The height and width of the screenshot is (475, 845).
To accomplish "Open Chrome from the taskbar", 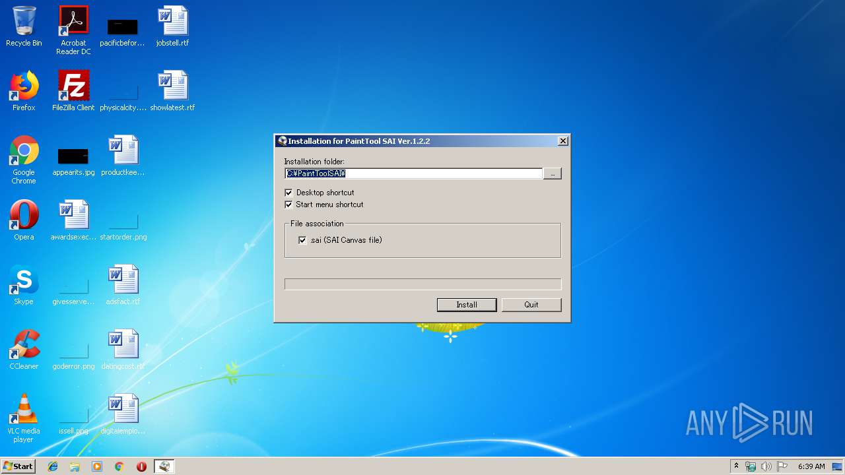I will [119, 466].
